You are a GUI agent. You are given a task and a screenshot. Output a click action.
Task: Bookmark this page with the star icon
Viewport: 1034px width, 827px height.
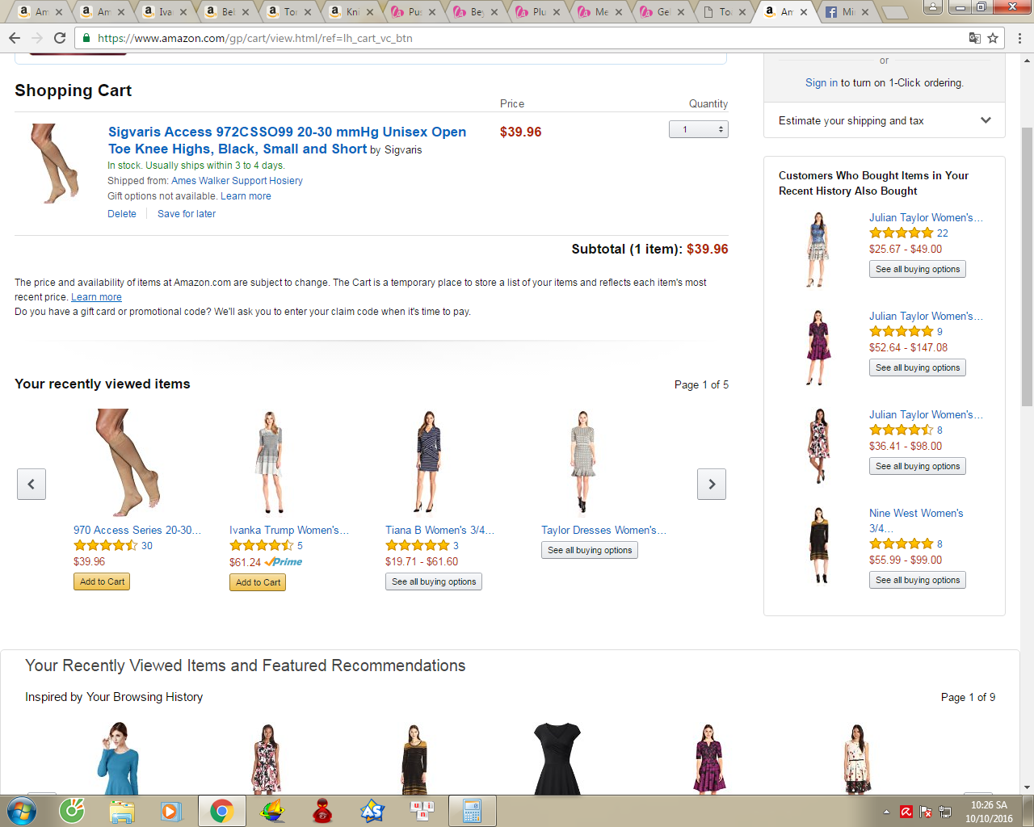[993, 38]
